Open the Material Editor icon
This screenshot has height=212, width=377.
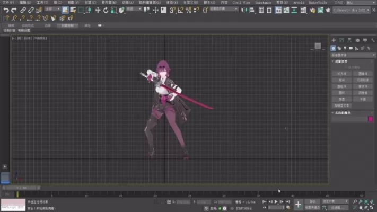click(303, 10)
